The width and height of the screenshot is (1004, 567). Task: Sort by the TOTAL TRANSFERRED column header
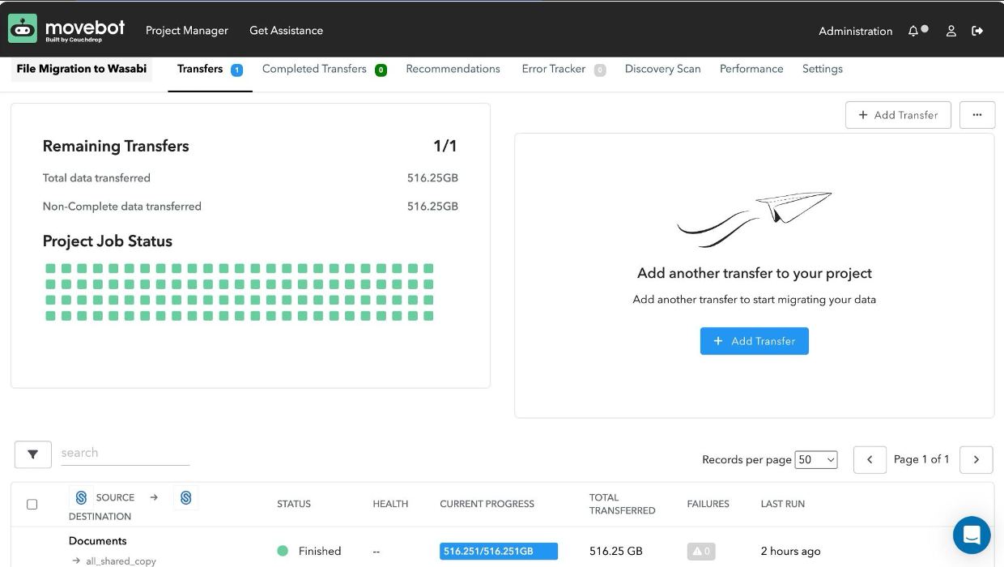pos(622,504)
